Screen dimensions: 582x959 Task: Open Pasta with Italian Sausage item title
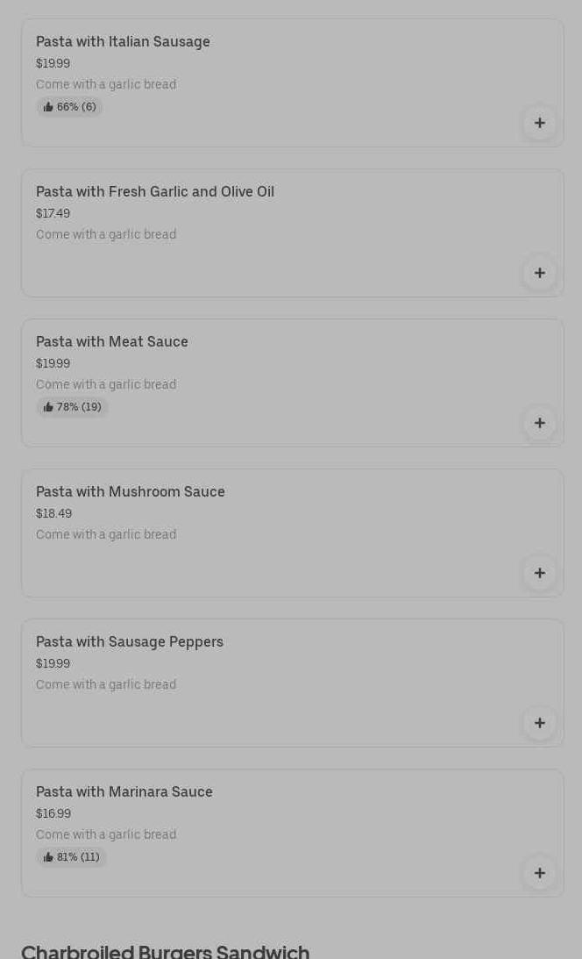click(123, 41)
